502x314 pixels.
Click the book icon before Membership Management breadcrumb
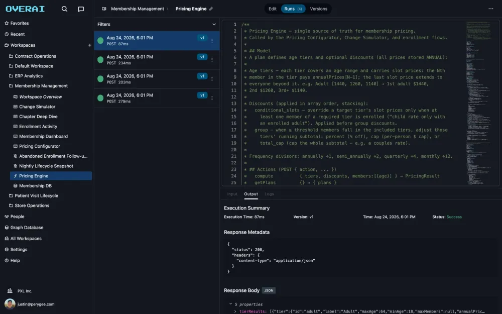pyautogui.click(x=104, y=9)
